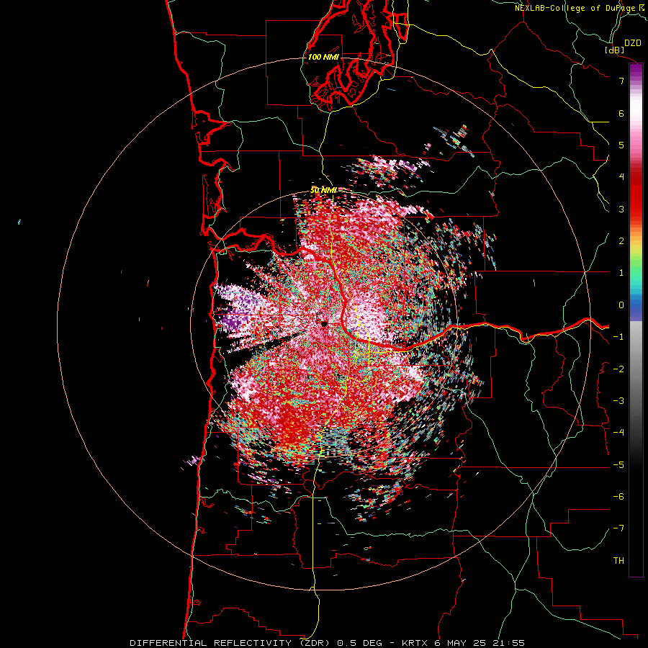This screenshot has height=648, width=648.
Task: Click the 21:55 timestamp in the caption
Action: (x=508, y=643)
